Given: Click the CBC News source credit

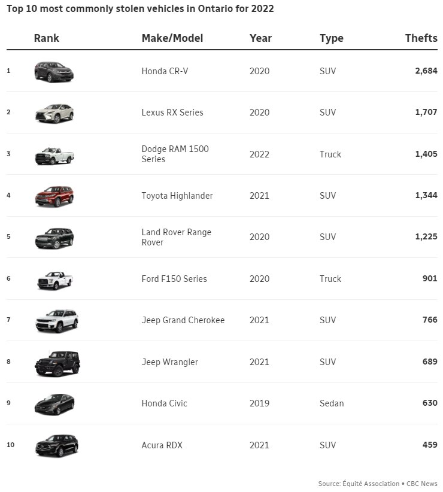Looking at the screenshot, I should click(x=422, y=484).
